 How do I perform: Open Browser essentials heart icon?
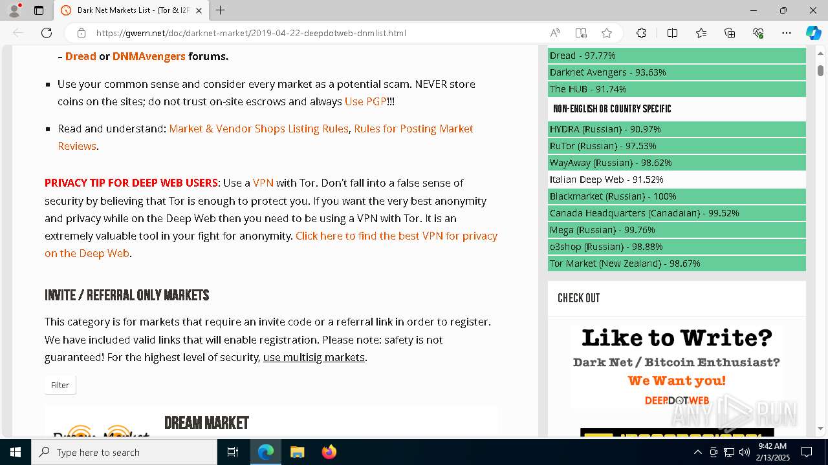coord(758,33)
